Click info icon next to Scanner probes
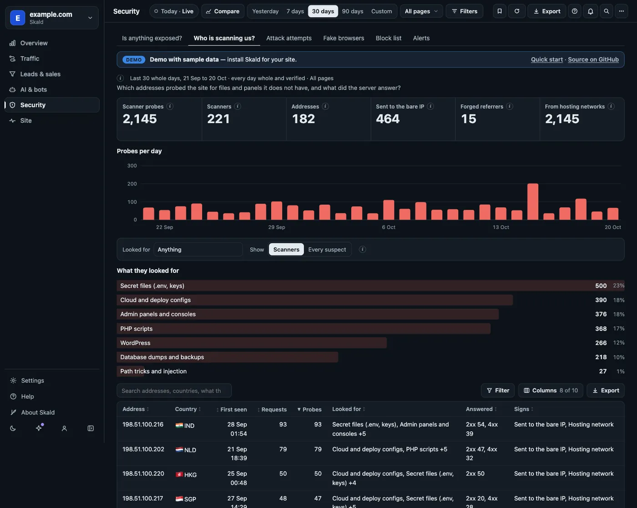This screenshot has width=637, height=508. point(170,106)
